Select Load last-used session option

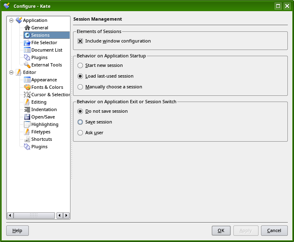80,76
